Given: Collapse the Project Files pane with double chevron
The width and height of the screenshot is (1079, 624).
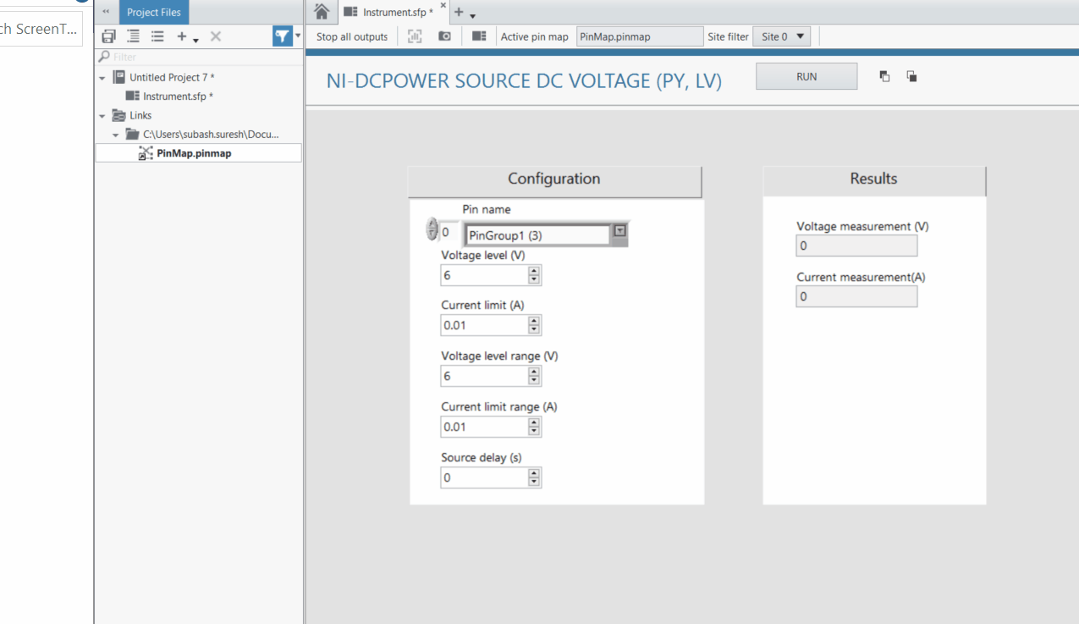Looking at the screenshot, I should (x=106, y=12).
